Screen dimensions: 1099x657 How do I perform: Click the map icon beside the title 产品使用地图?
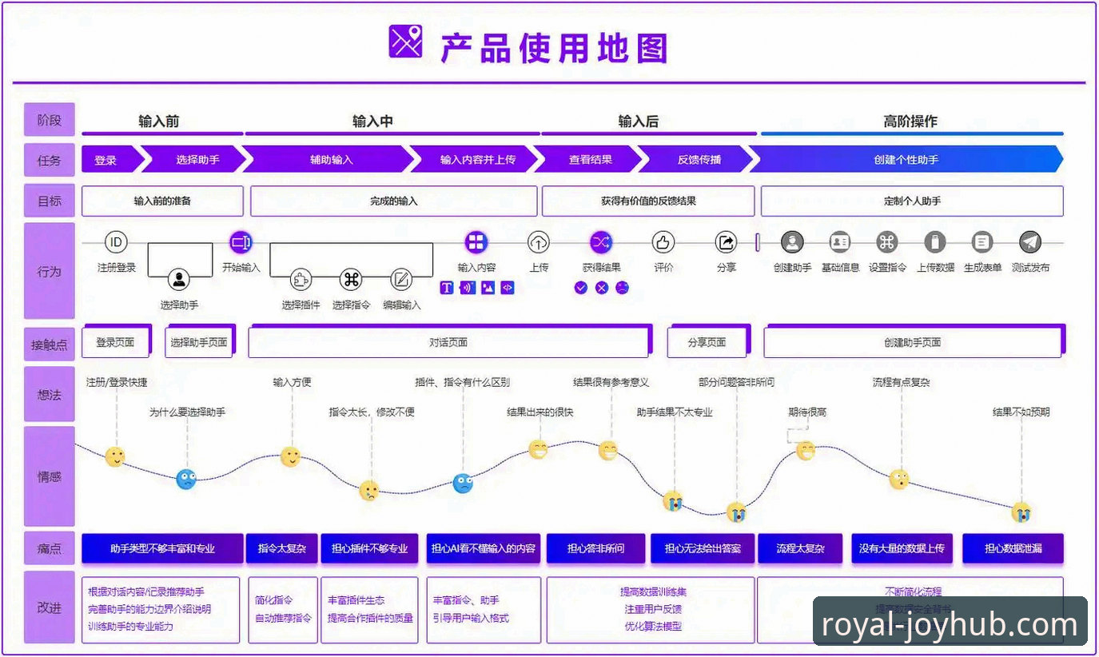406,41
